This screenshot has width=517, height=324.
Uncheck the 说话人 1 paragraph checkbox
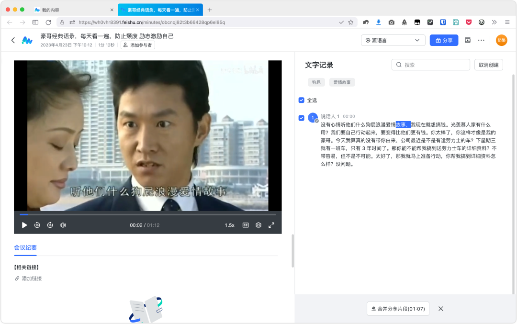[x=301, y=118]
